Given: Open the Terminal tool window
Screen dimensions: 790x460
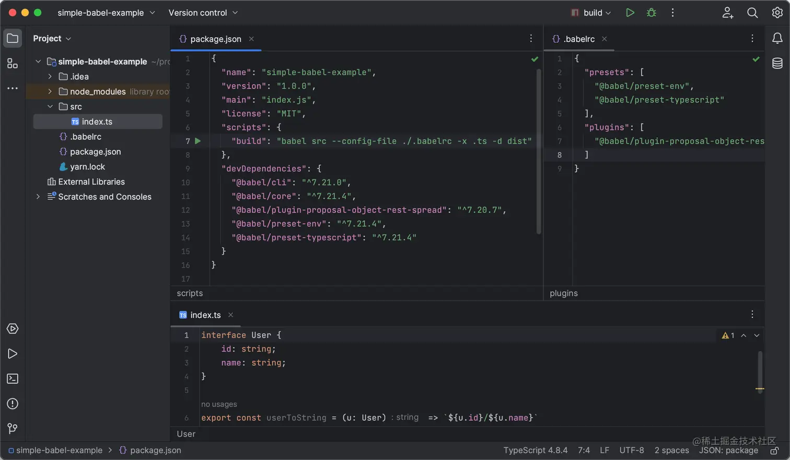Looking at the screenshot, I should coord(13,379).
